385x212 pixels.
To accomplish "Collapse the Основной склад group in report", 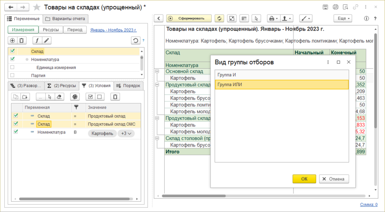I will point(157,72).
